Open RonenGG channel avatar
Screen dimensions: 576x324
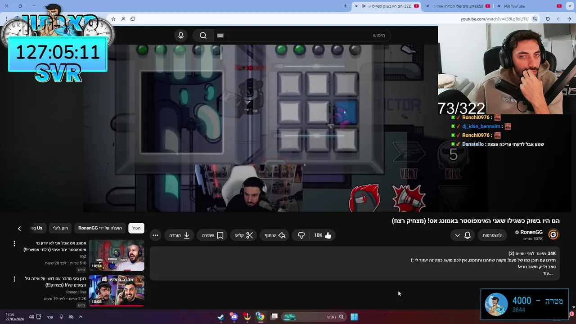(553, 234)
